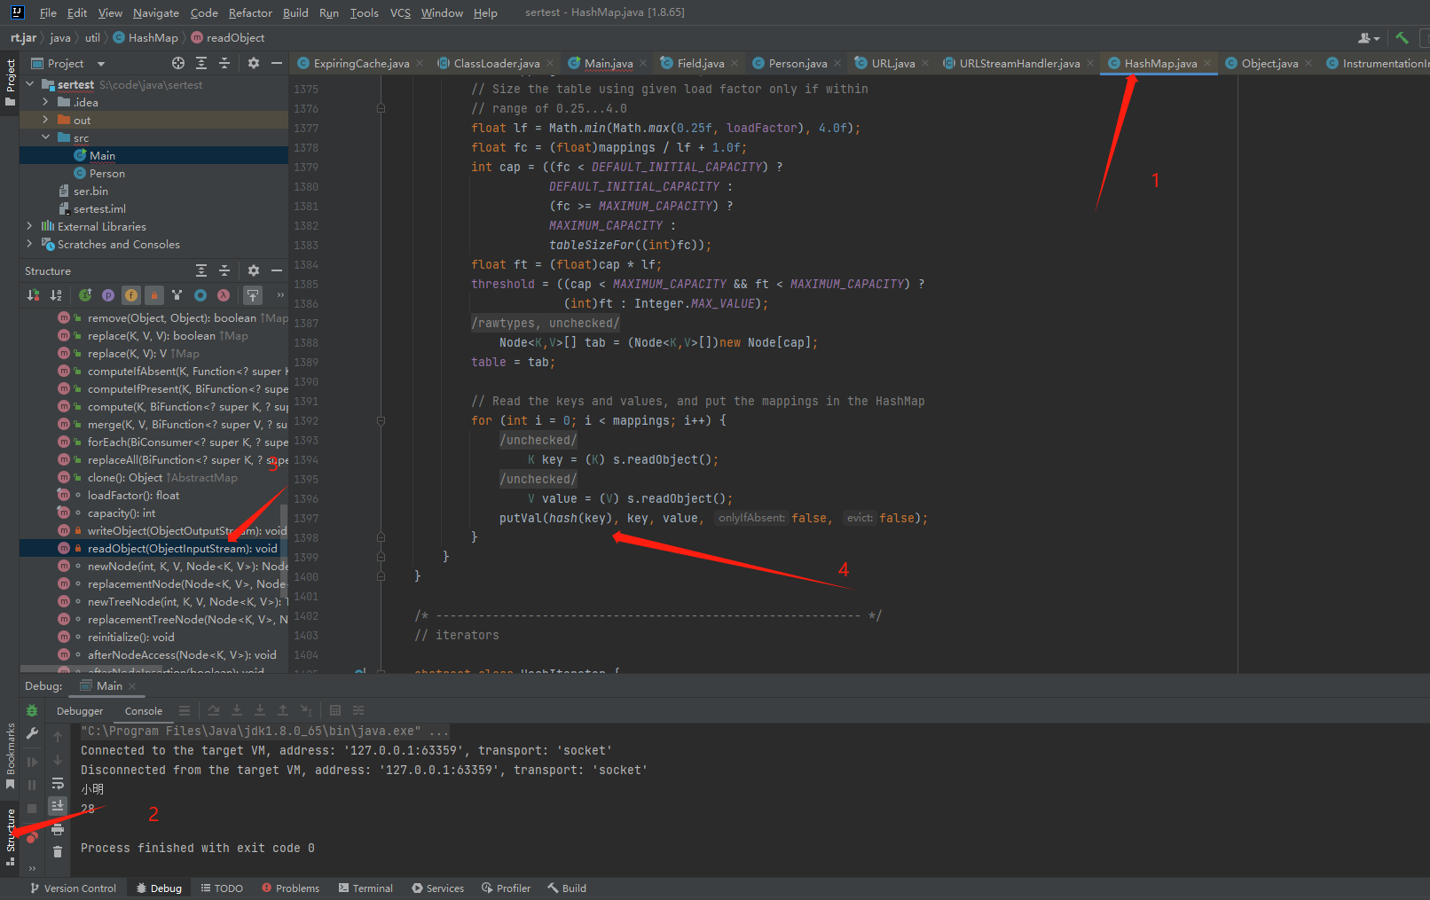1430x900 pixels.
Task: Click Step Over icon in debug toolbar
Action: [x=214, y=710]
